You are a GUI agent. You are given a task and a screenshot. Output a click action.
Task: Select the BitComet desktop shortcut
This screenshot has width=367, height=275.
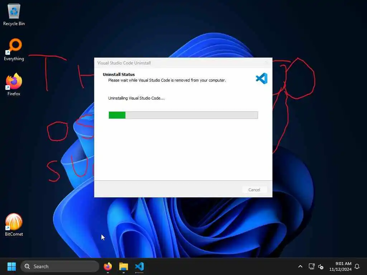pyautogui.click(x=14, y=225)
